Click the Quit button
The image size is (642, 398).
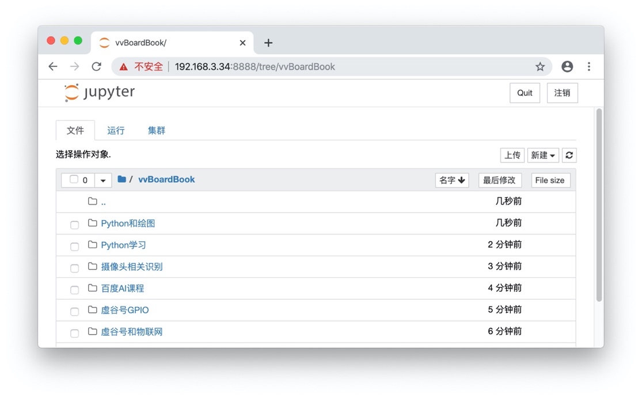click(525, 93)
